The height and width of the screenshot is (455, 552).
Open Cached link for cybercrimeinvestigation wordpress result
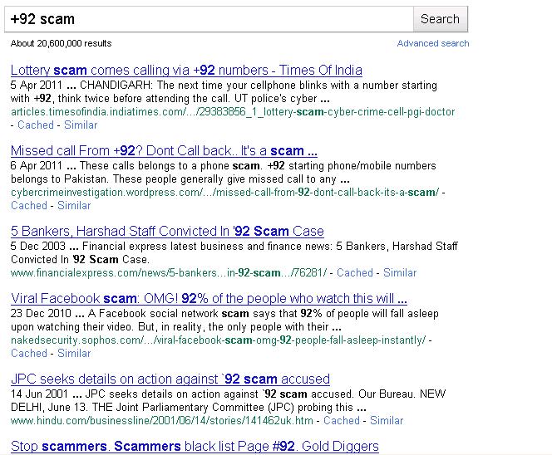29,205
